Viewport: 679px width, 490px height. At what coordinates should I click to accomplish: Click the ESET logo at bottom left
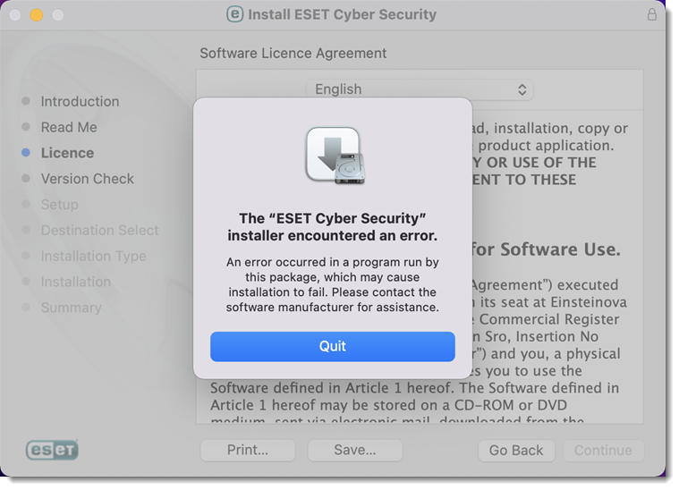[52, 450]
